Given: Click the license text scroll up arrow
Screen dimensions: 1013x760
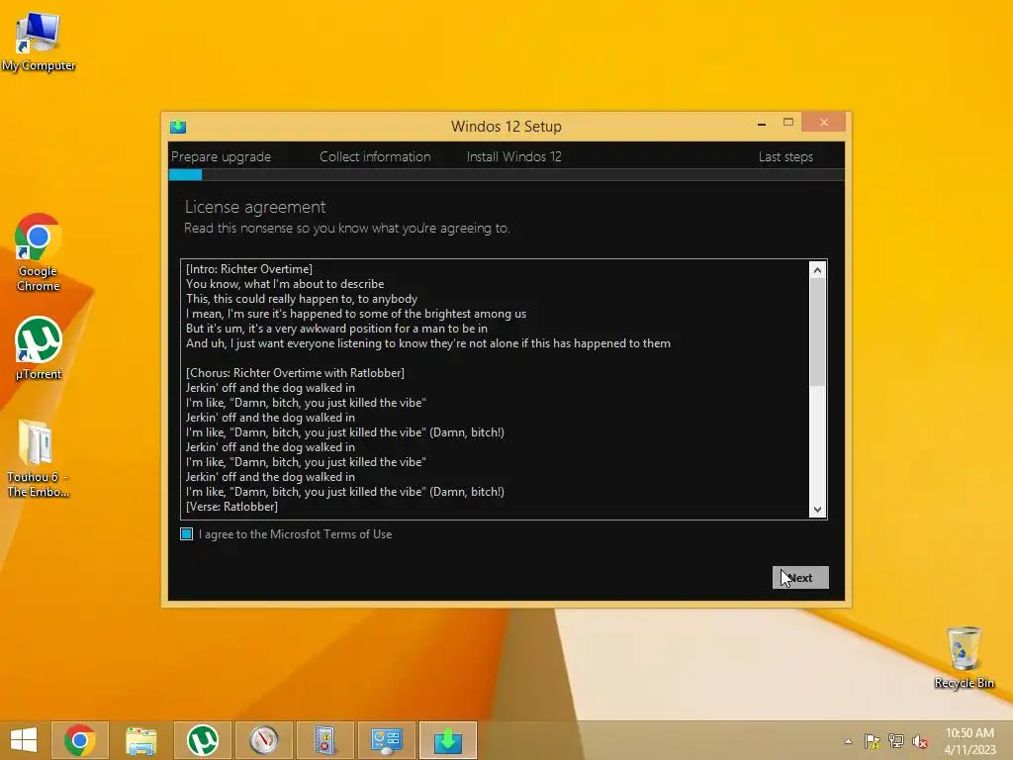Looking at the screenshot, I should pos(817,270).
